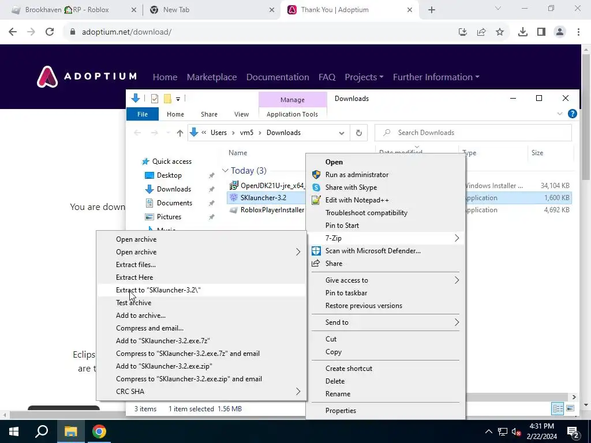
Task: Choose Run as administrator
Action: (386, 174)
